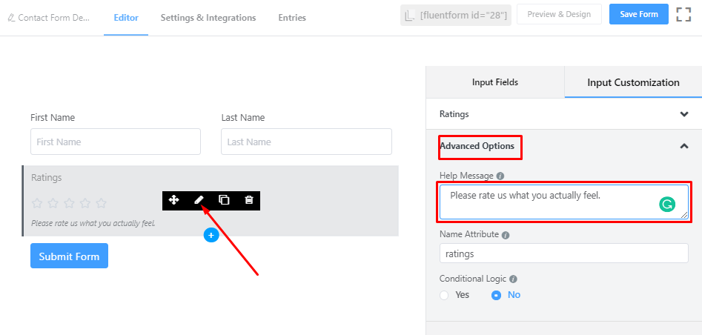Select Yes for Conditional Logic
702x335 pixels.
coord(445,295)
